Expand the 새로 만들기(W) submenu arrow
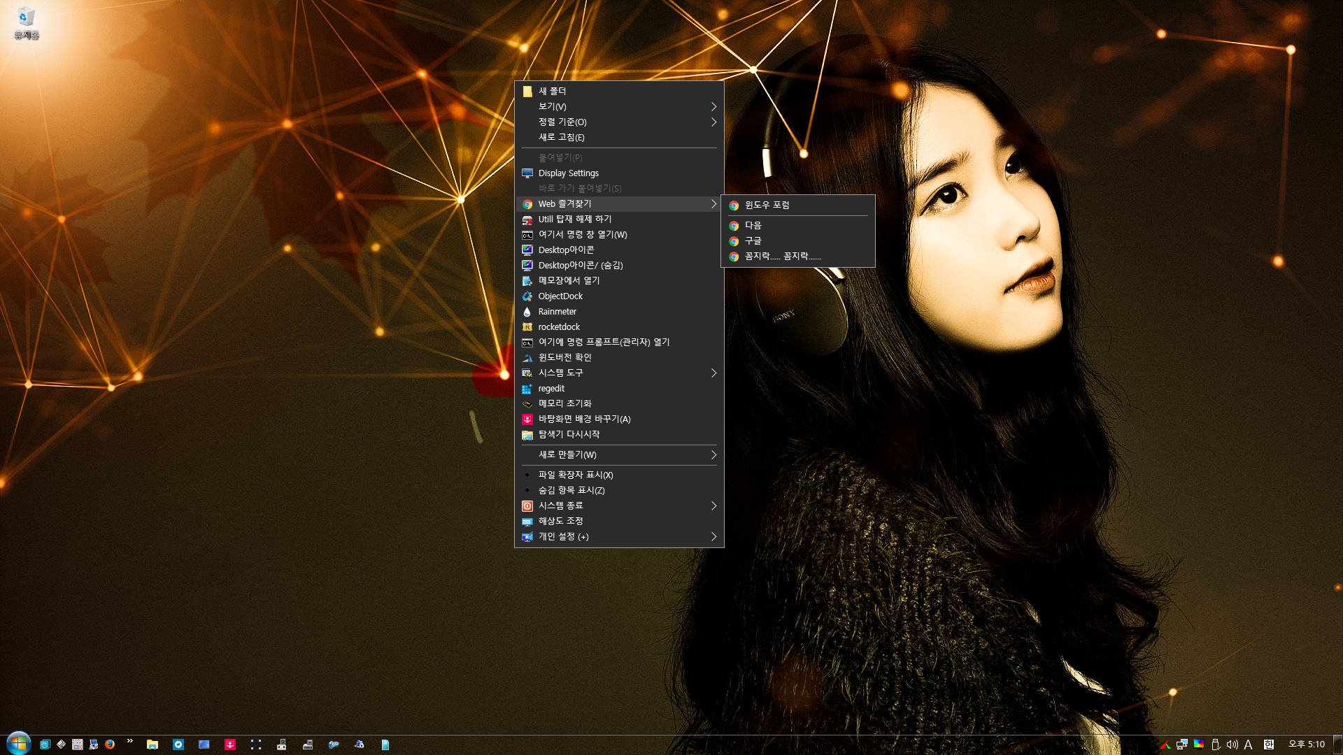 713,454
